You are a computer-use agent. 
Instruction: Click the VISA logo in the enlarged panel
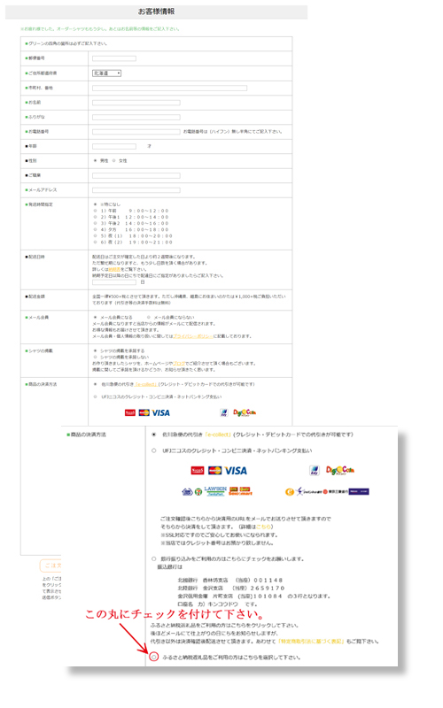(236, 471)
